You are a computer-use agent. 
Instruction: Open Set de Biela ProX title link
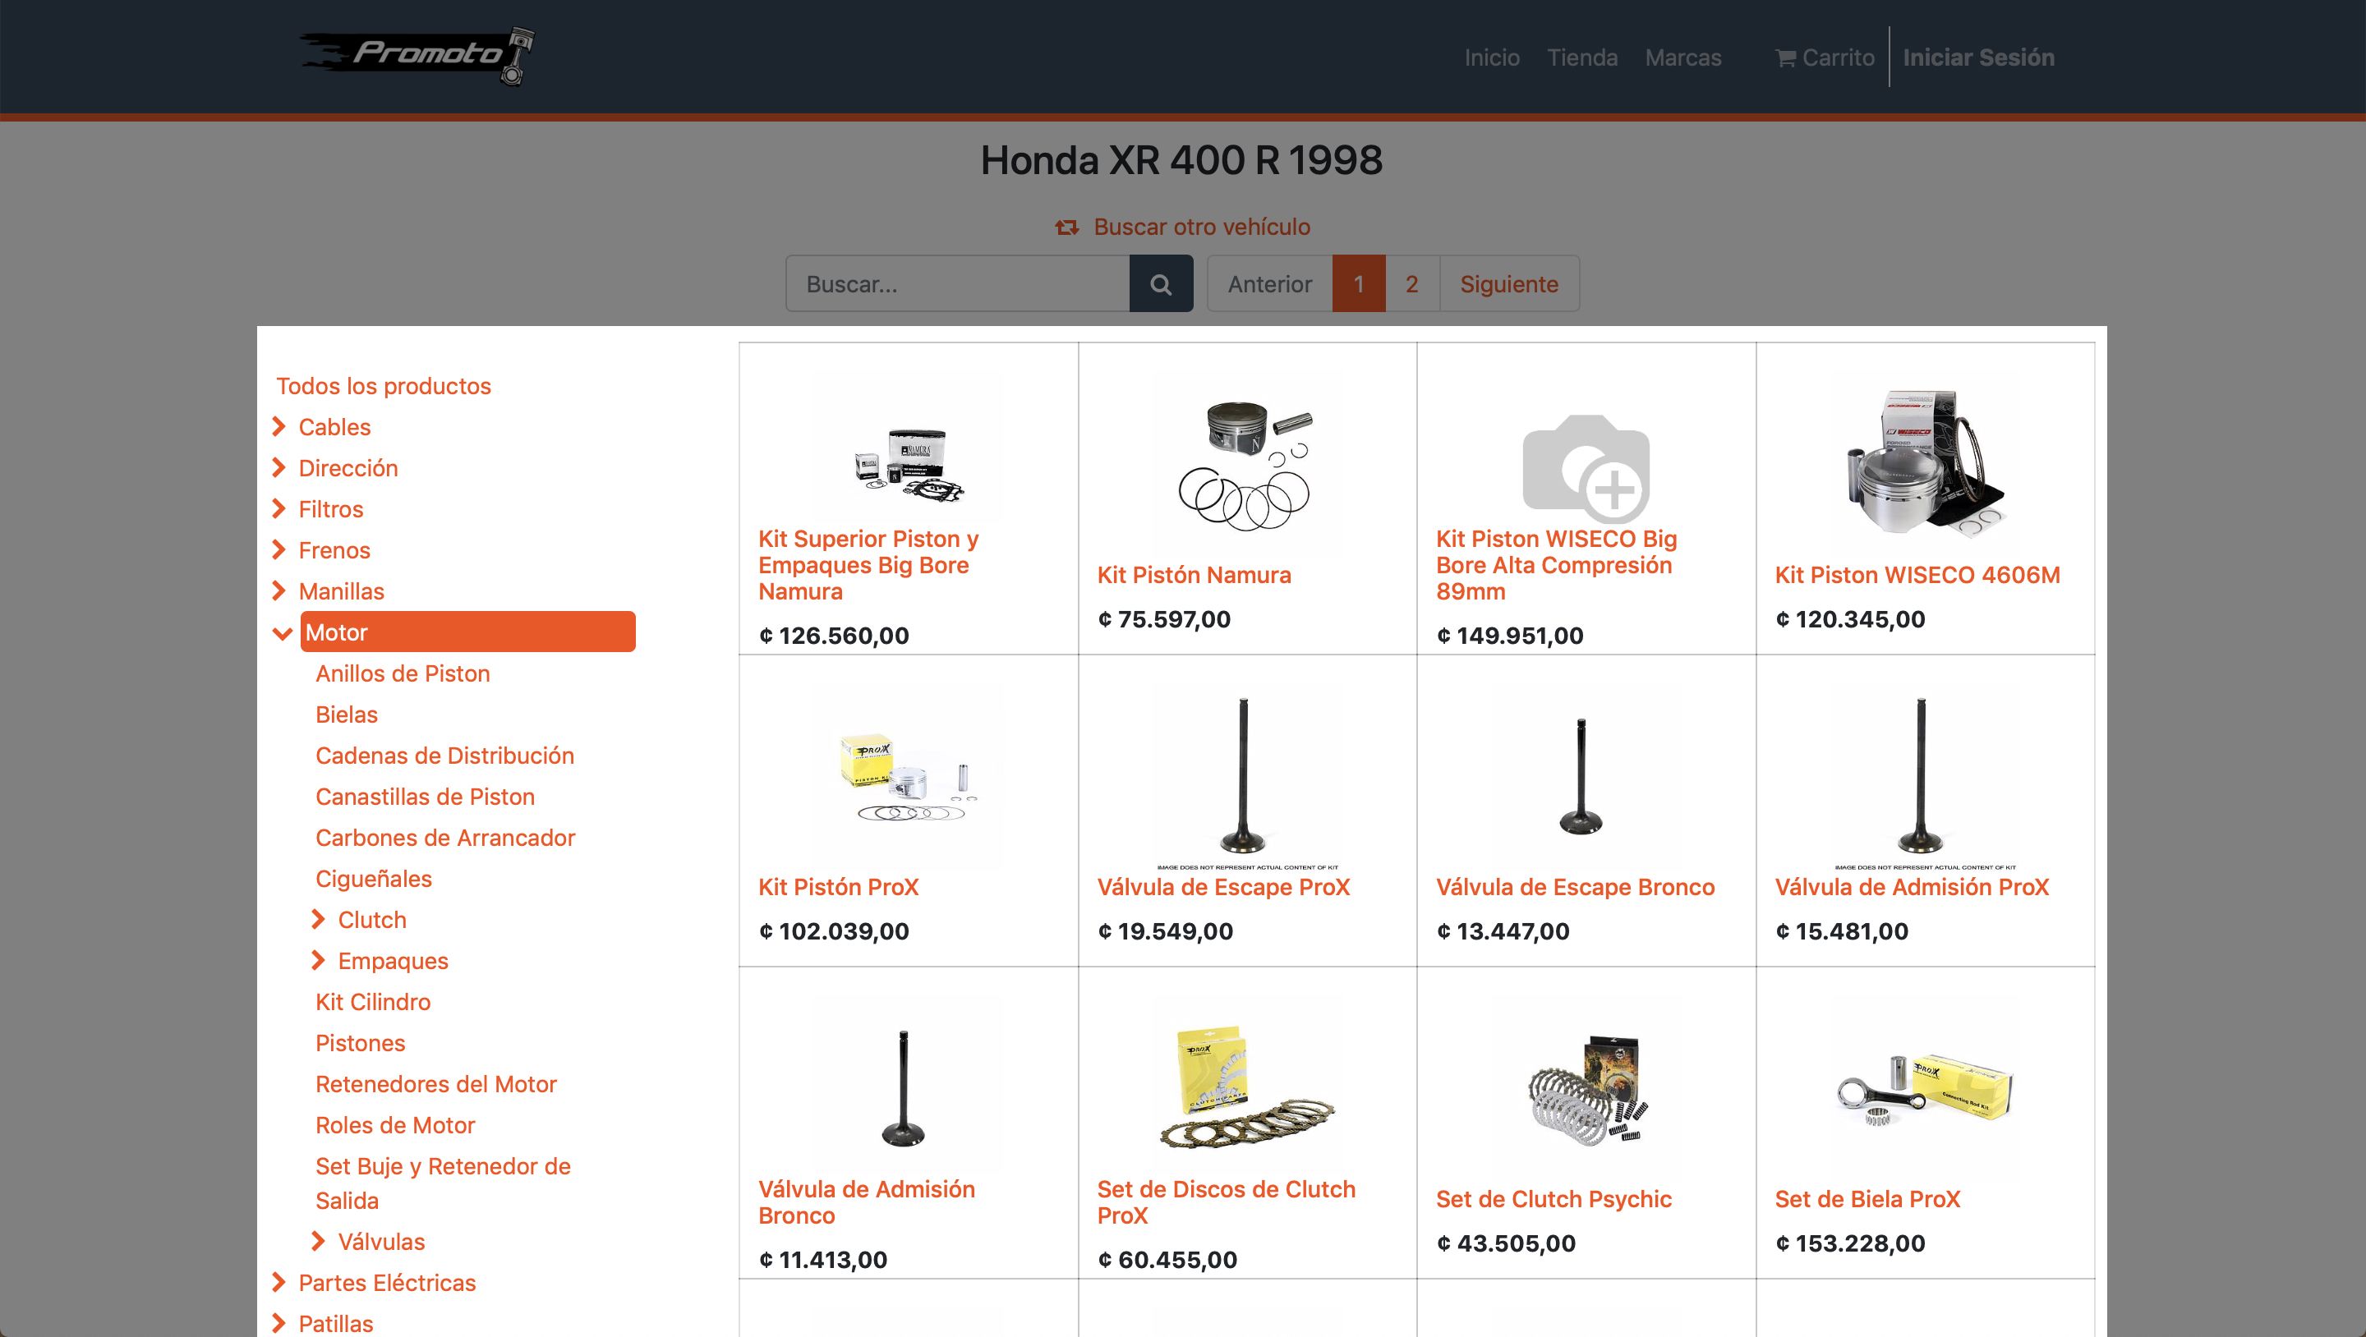[1867, 1199]
